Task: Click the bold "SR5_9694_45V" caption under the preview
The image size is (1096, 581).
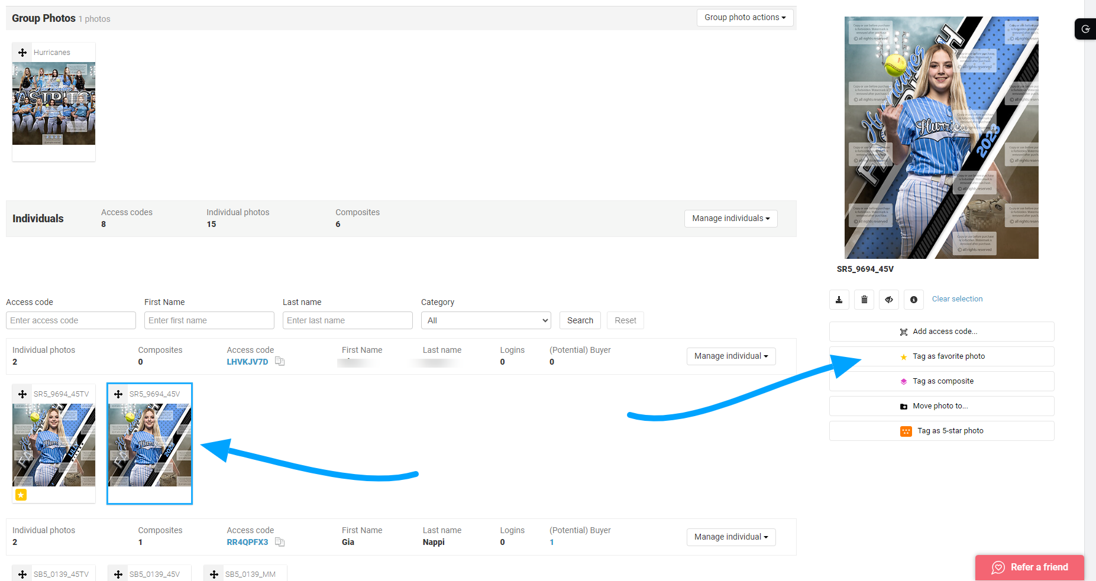Action: click(x=865, y=269)
